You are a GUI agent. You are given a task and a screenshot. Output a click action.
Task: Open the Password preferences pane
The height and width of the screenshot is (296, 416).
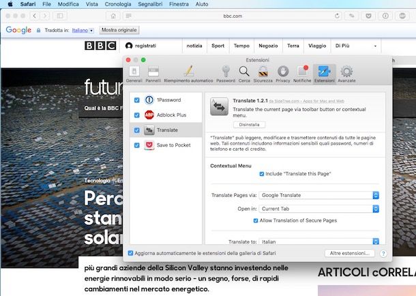pos(226,74)
